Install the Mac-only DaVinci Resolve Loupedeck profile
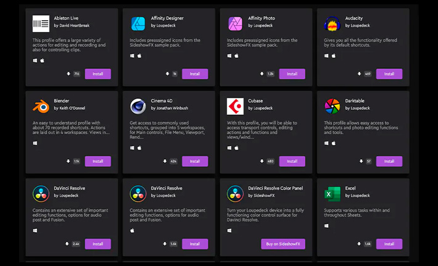438x266 pixels. 195,244
